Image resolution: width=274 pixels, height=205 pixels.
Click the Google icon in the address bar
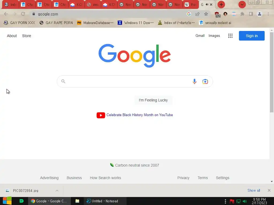(189, 14)
